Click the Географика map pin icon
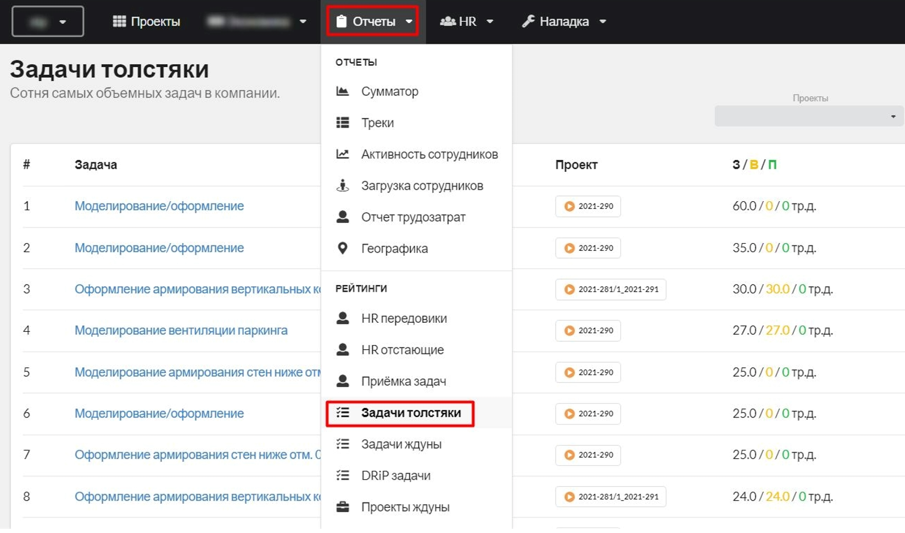 343,248
